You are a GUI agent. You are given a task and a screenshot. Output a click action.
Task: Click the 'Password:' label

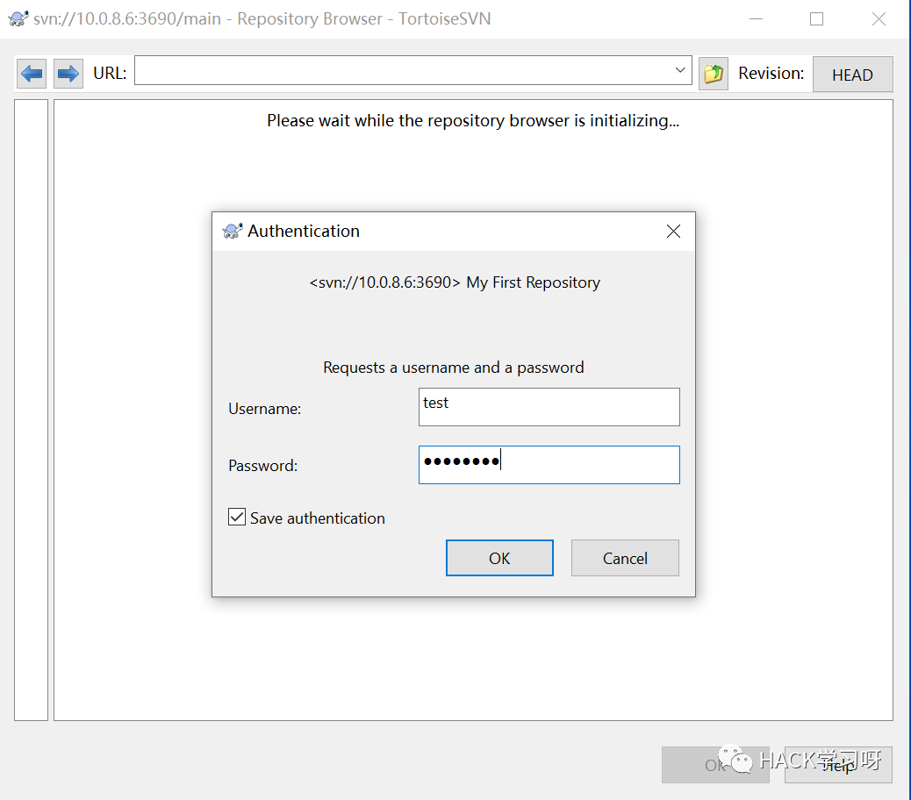tap(262, 466)
